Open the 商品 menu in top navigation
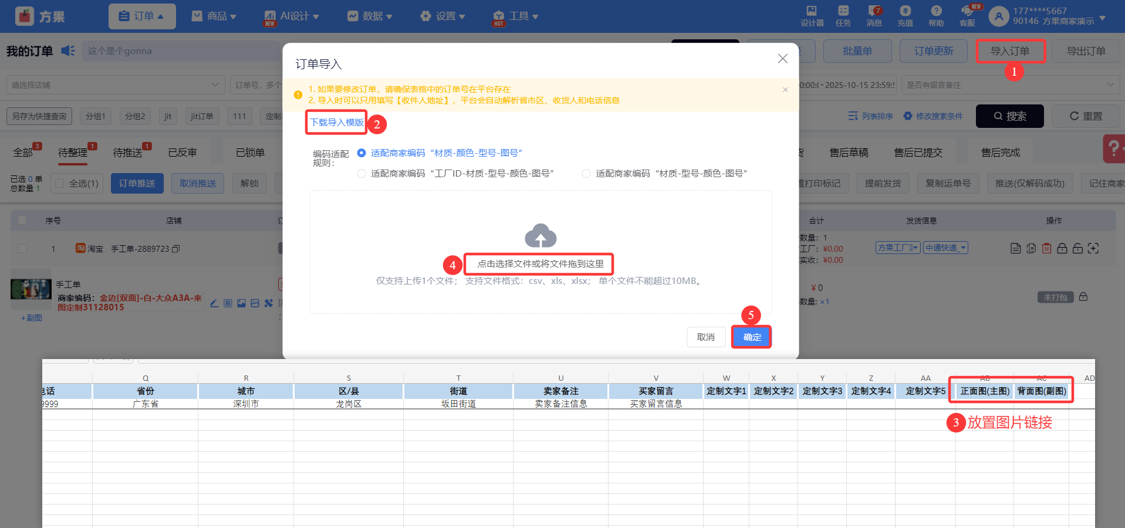The height and width of the screenshot is (528, 1125). pyautogui.click(x=214, y=16)
